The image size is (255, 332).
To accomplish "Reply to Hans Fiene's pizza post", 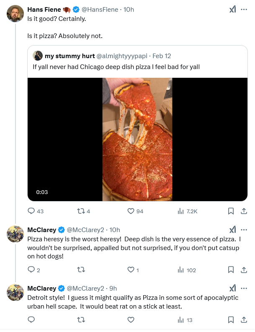I will pyautogui.click(x=31, y=211).
